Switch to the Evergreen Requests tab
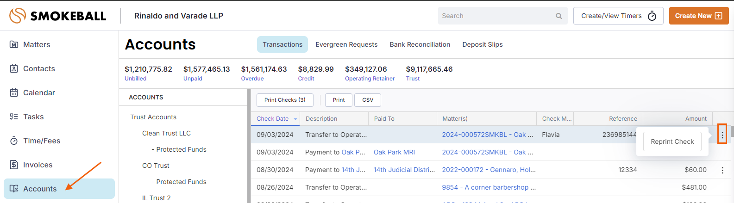734x203 pixels. coord(346,44)
